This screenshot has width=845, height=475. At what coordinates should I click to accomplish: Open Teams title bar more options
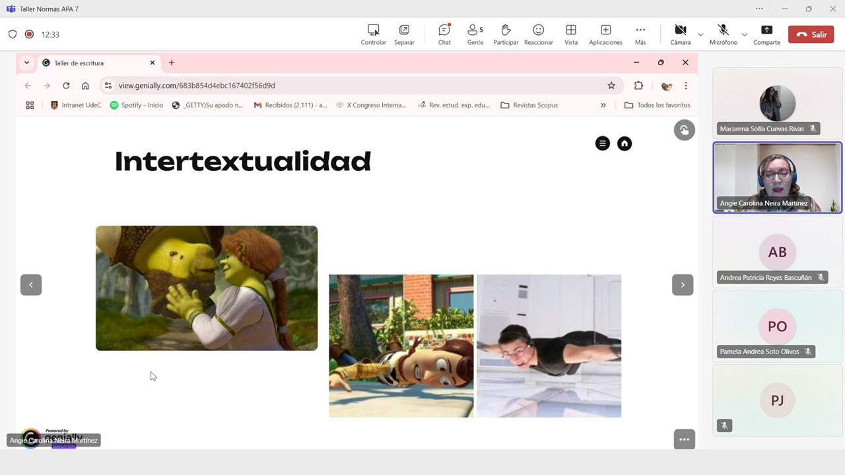pyautogui.click(x=759, y=9)
